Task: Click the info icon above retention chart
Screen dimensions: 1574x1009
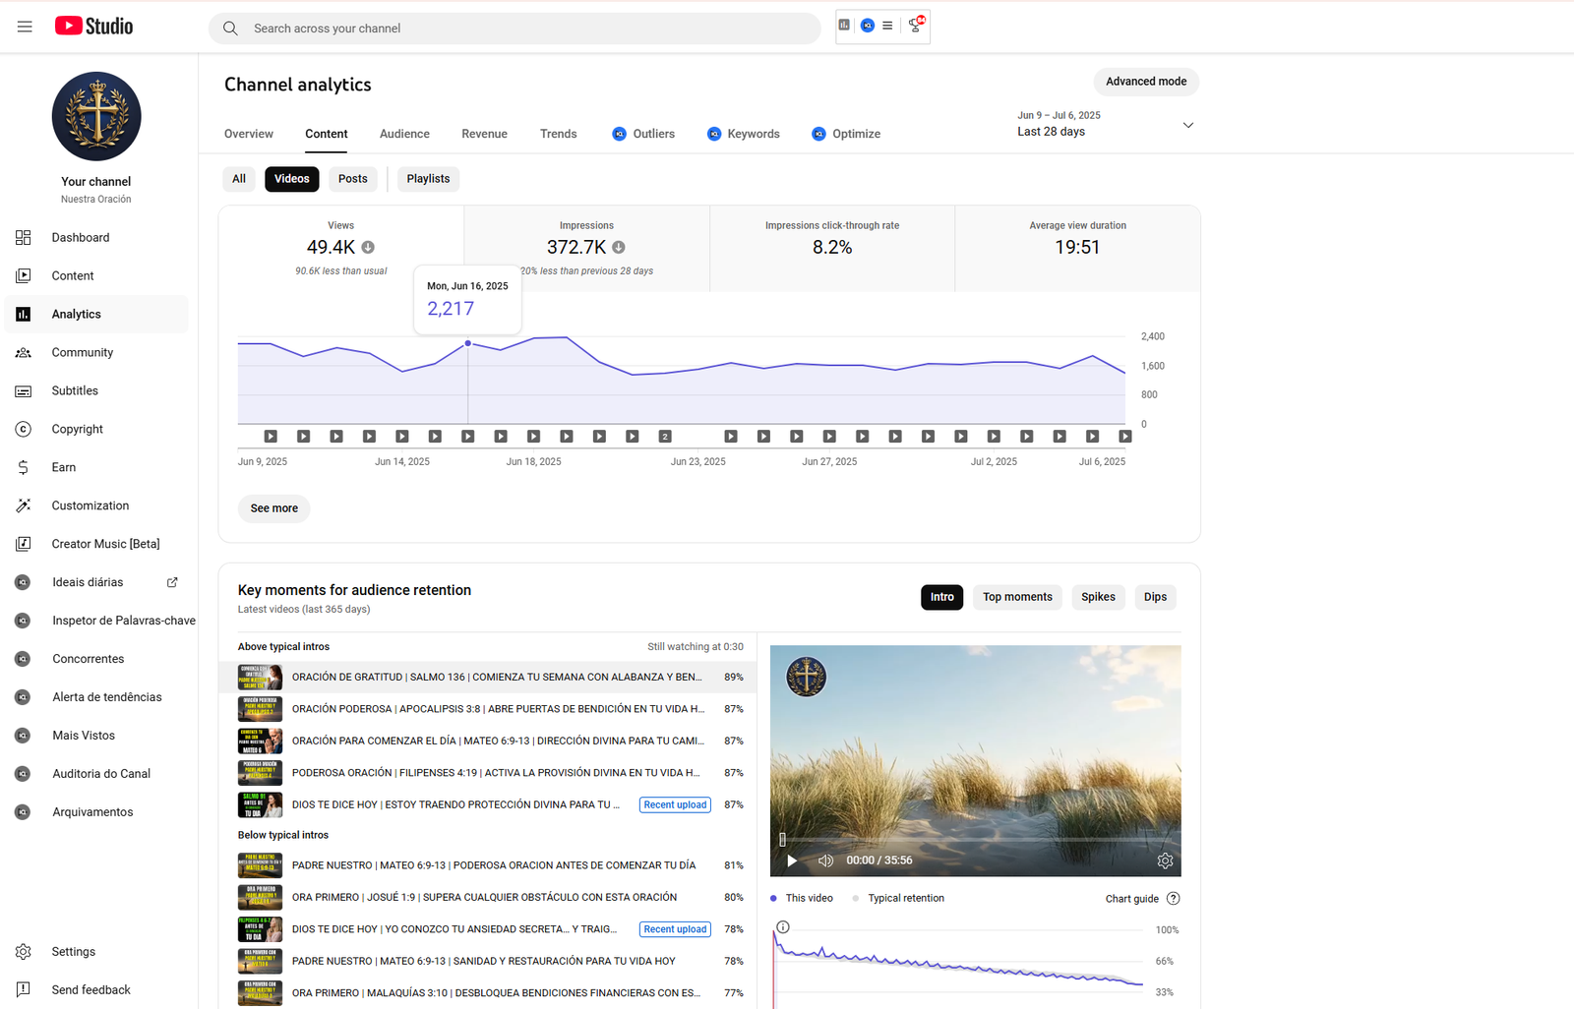Action: (x=783, y=927)
